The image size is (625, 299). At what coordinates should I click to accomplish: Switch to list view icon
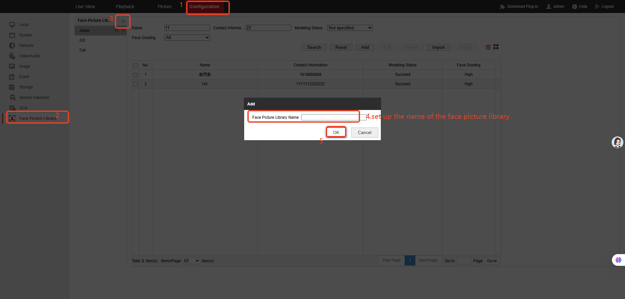(488, 47)
